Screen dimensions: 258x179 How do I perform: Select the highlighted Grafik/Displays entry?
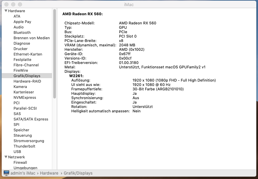[27, 76]
